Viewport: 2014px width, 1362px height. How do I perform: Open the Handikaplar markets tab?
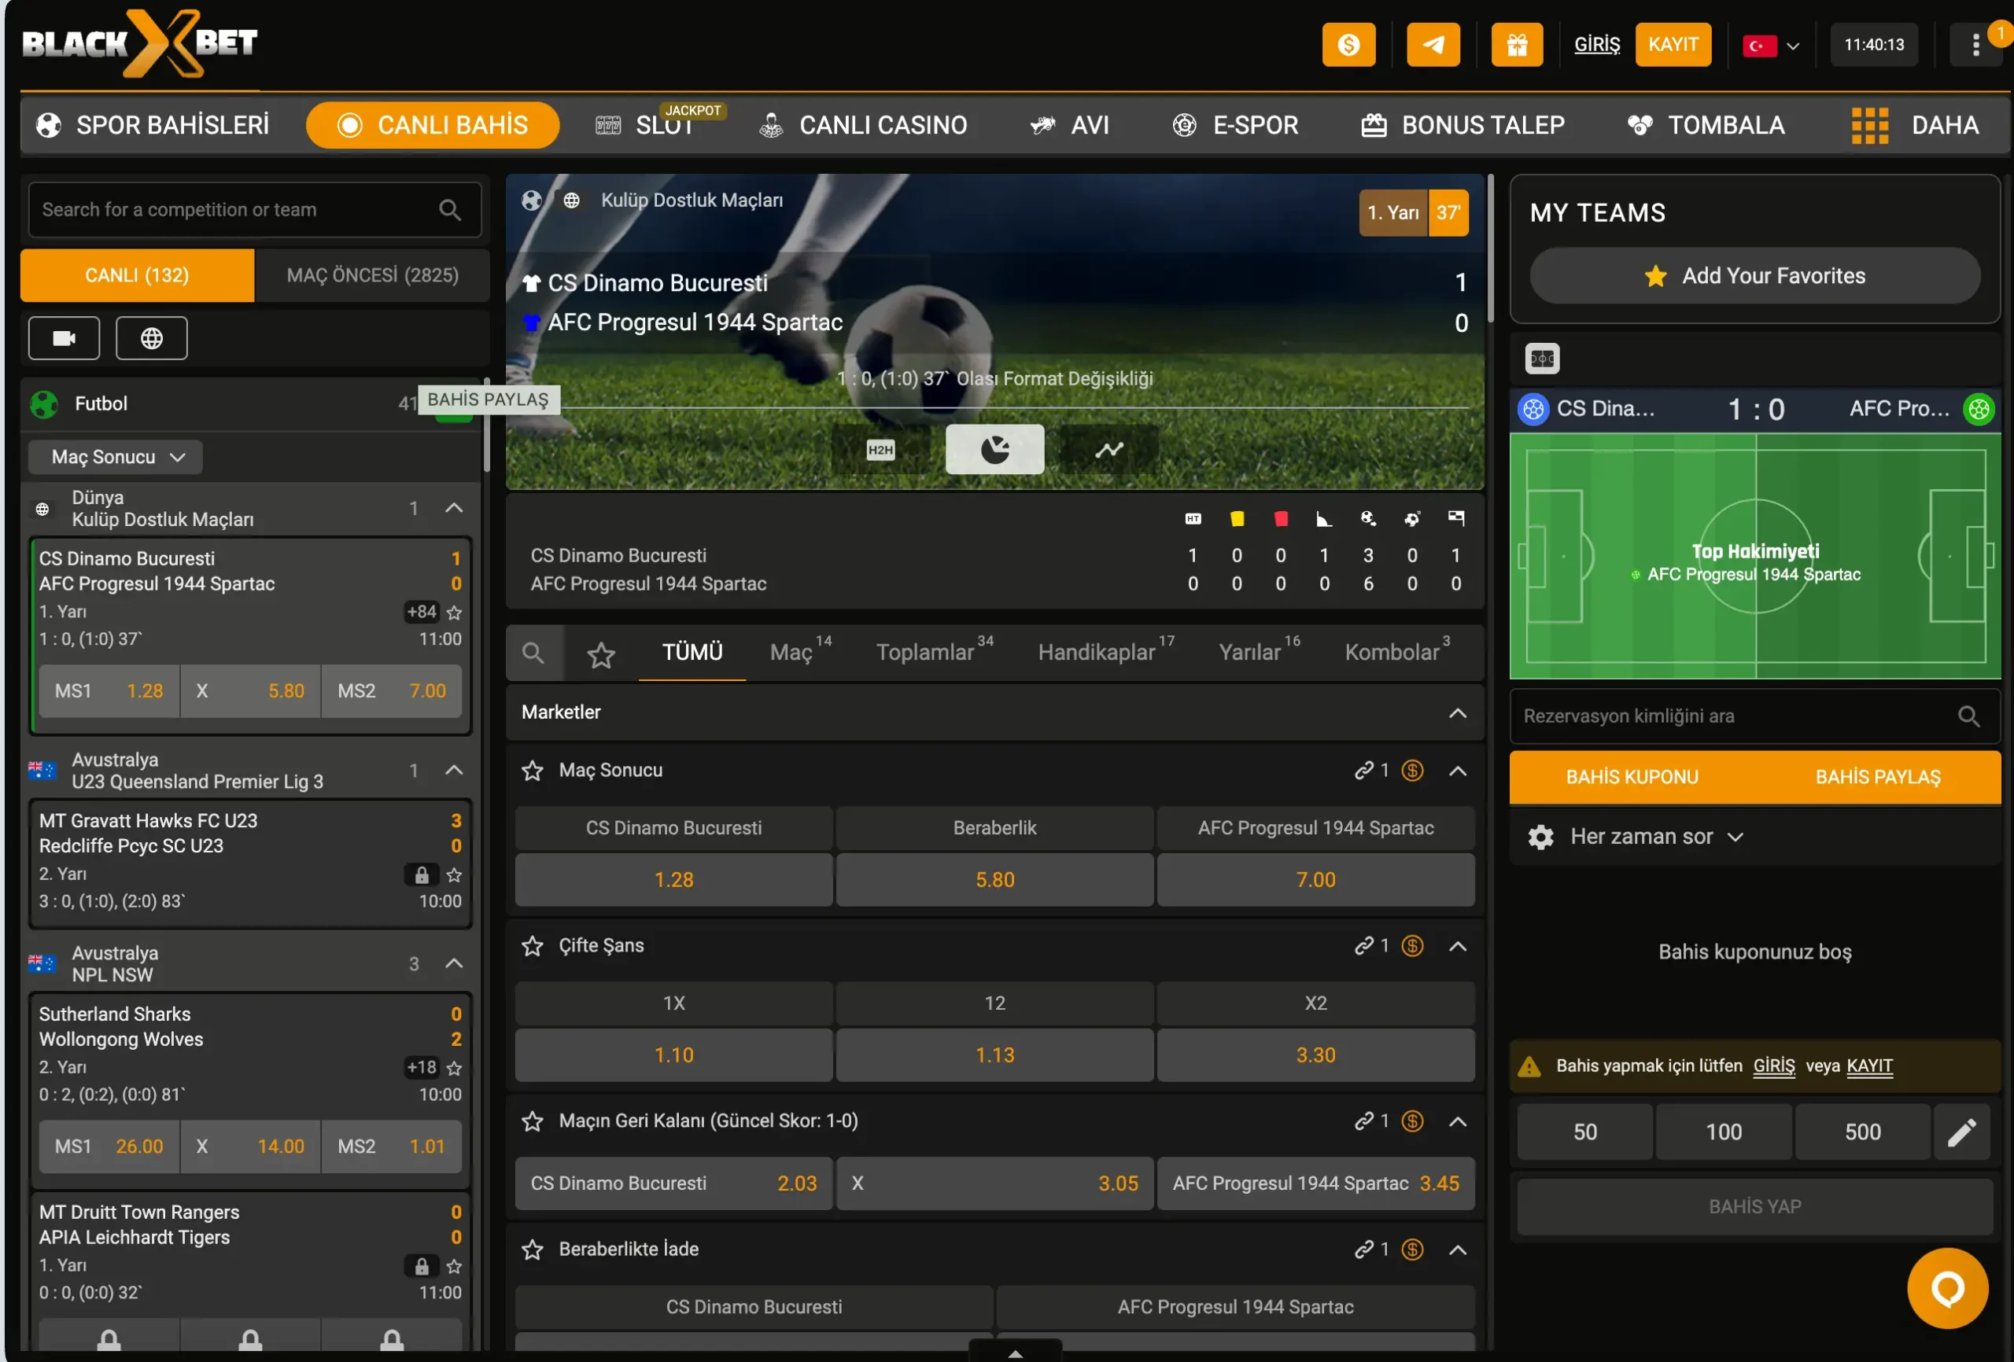(1106, 652)
